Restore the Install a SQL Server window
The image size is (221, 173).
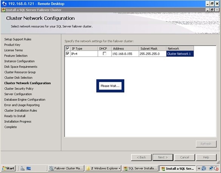click(212, 10)
